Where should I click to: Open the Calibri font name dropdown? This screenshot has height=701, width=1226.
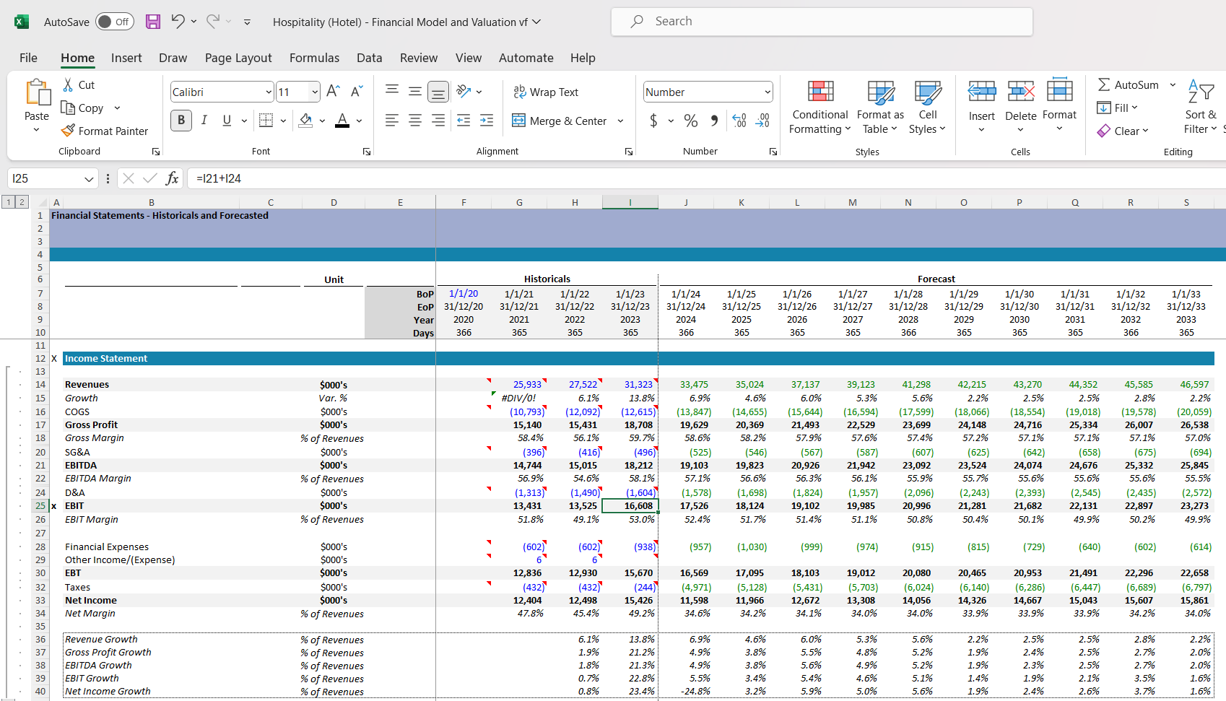tap(269, 92)
